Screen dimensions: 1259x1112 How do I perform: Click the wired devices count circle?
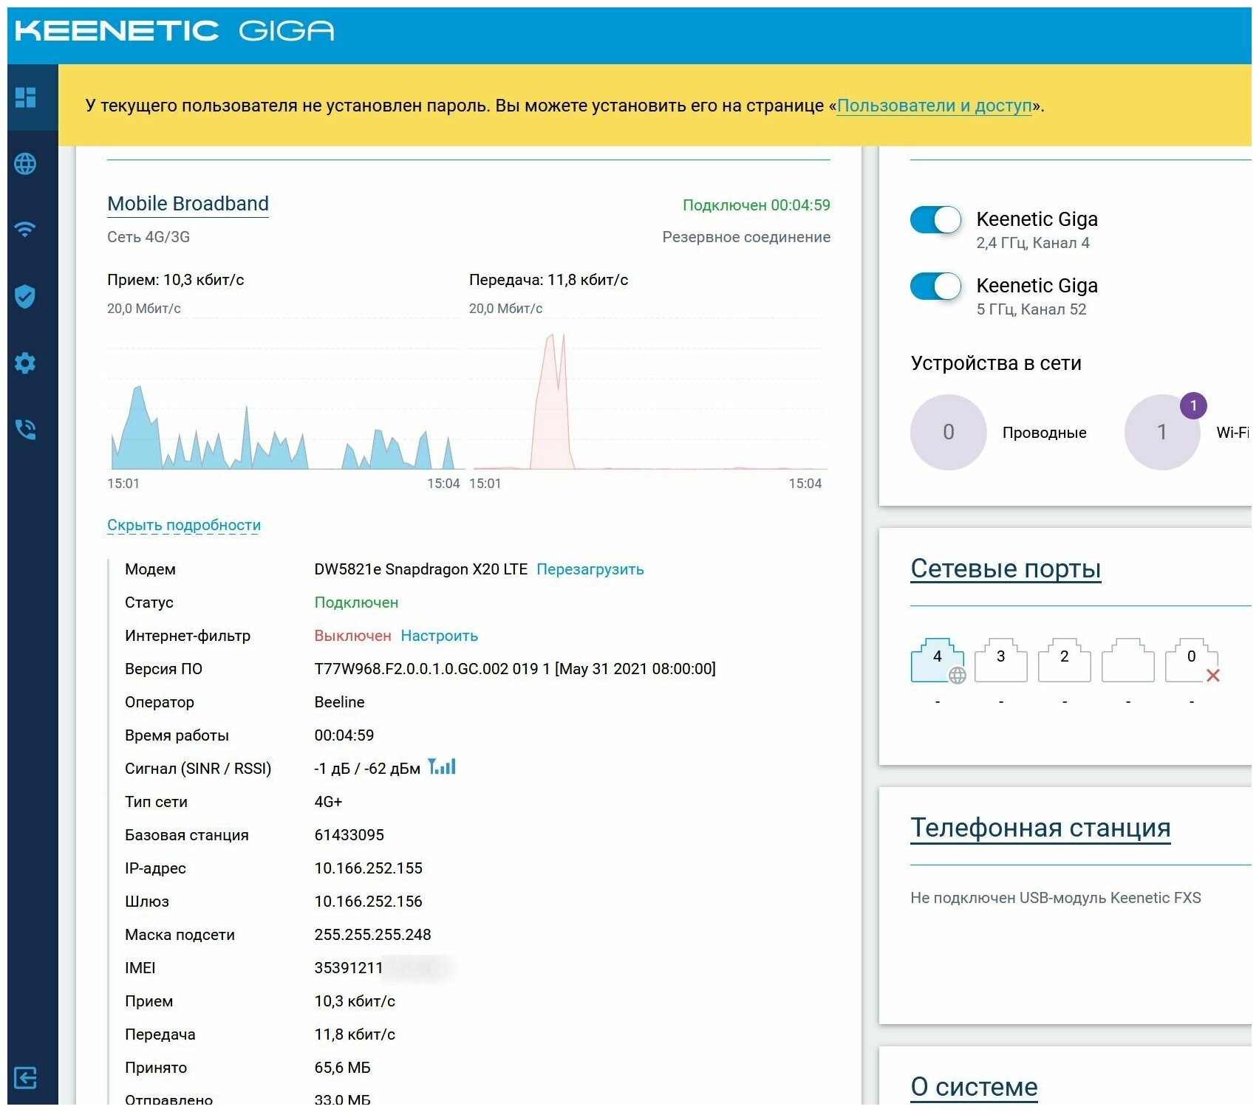pos(949,432)
